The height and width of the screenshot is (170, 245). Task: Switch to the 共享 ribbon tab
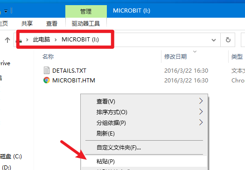27,23
